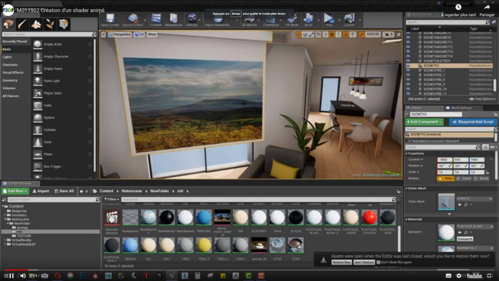499x281 pixels.
Task: Set Mobility to Static
Action: tap(445, 178)
